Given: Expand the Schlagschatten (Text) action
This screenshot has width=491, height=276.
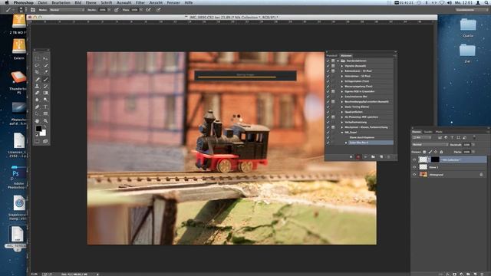Looking at the screenshot, I should [342, 81].
